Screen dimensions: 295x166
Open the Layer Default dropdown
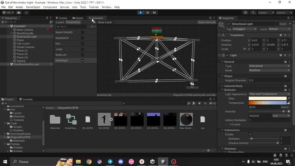pyautogui.click(x=279, y=29)
